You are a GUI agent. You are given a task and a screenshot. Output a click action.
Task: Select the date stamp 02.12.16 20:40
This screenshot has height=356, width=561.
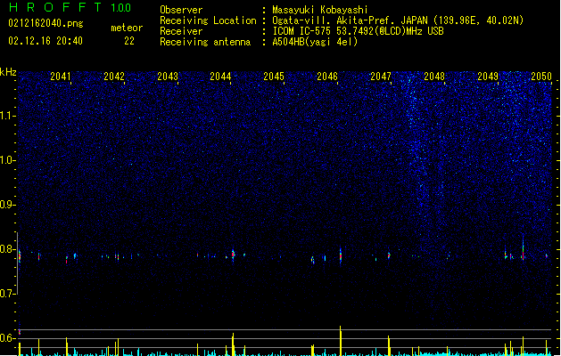(x=45, y=41)
